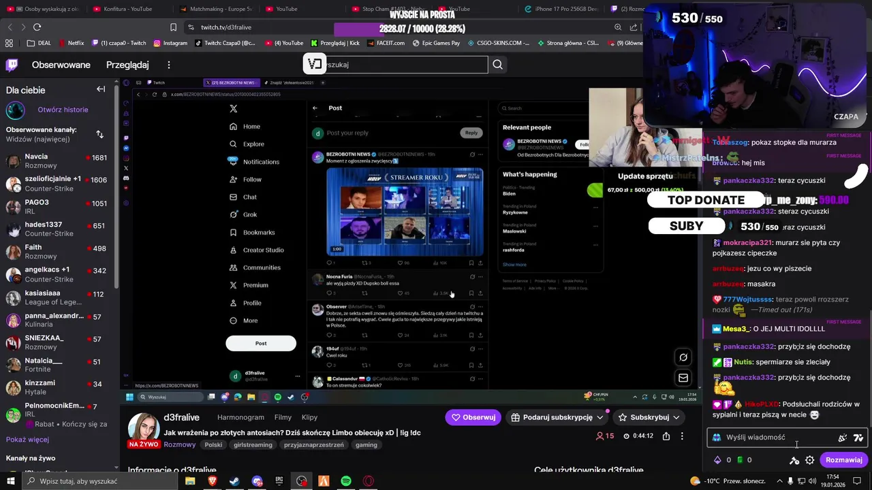Viewport: 872px width, 490px height.
Task: Open Epic Games Launcher from the taskbar
Action: 279,481
